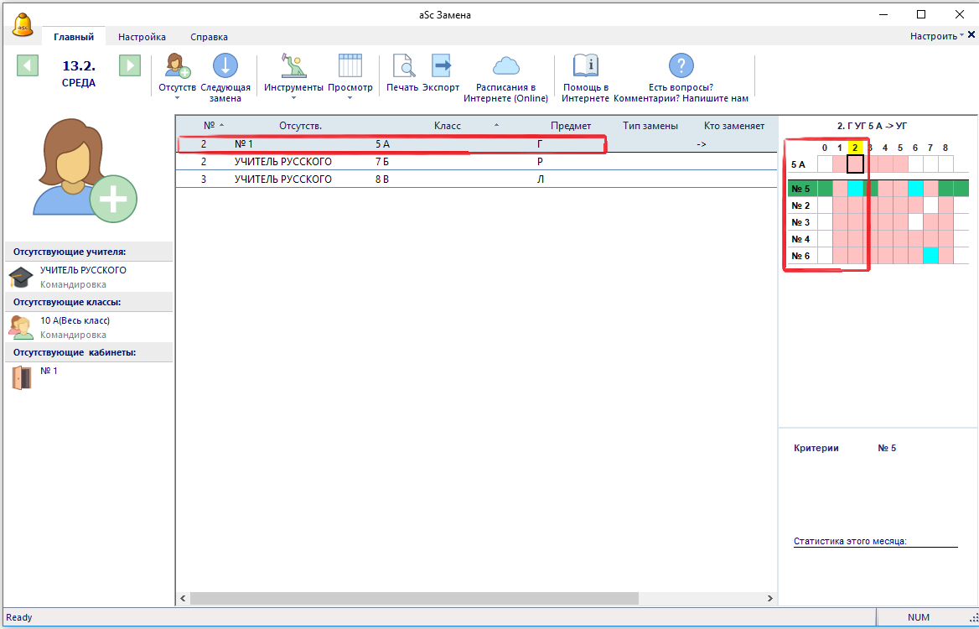Click the Следующая замена icon

point(225,66)
